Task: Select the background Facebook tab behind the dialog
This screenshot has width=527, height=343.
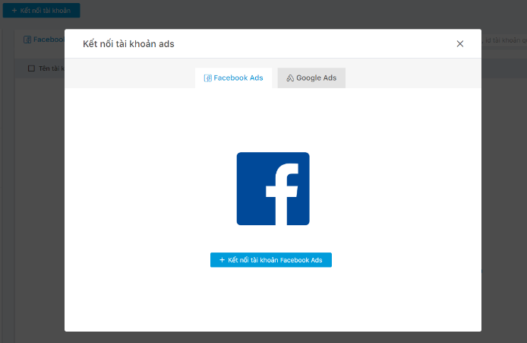Action: coord(44,40)
